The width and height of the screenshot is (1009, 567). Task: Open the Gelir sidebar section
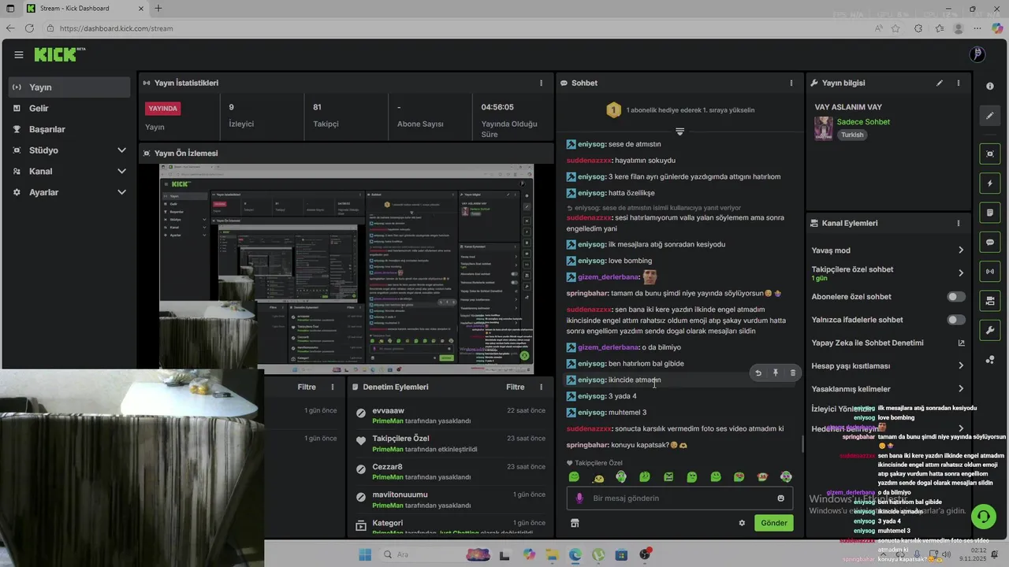pyautogui.click(x=69, y=109)
